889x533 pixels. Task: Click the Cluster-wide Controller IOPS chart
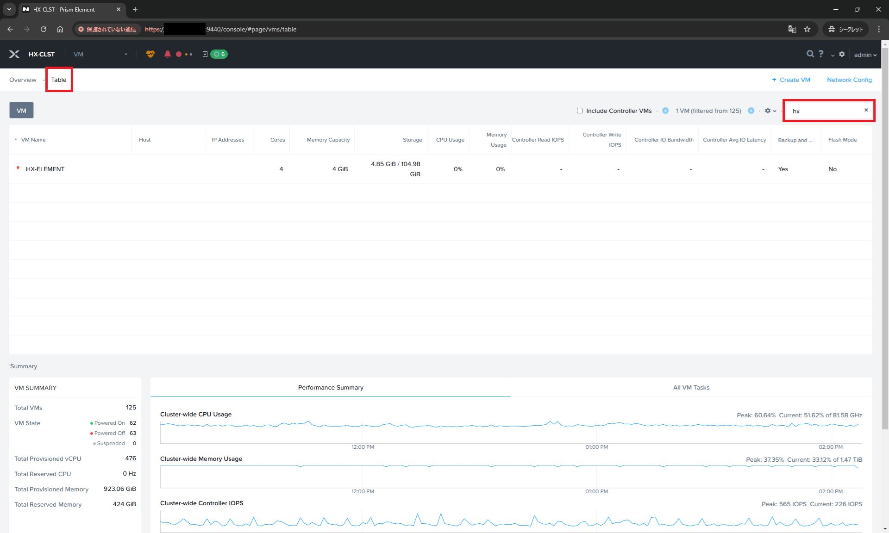(x=511, y=521)
